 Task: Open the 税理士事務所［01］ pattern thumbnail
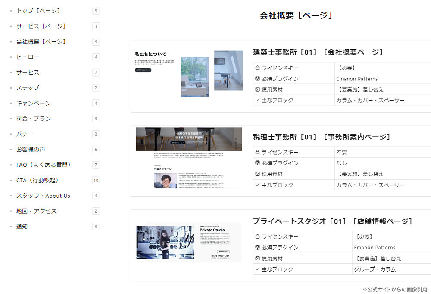pyautogui.click(x=189, y=158)
